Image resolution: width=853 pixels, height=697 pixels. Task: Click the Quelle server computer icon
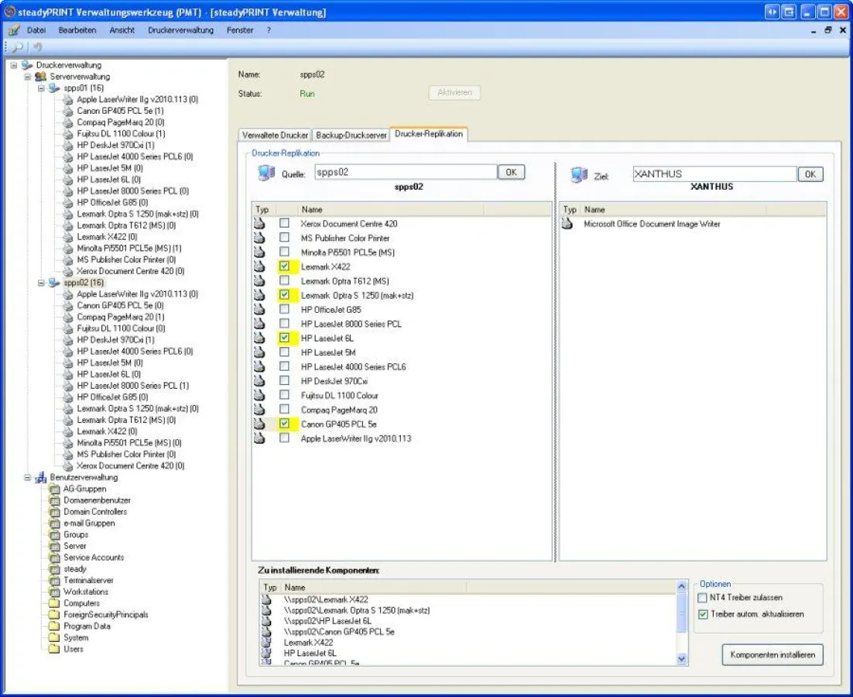(x=265, y=173)
